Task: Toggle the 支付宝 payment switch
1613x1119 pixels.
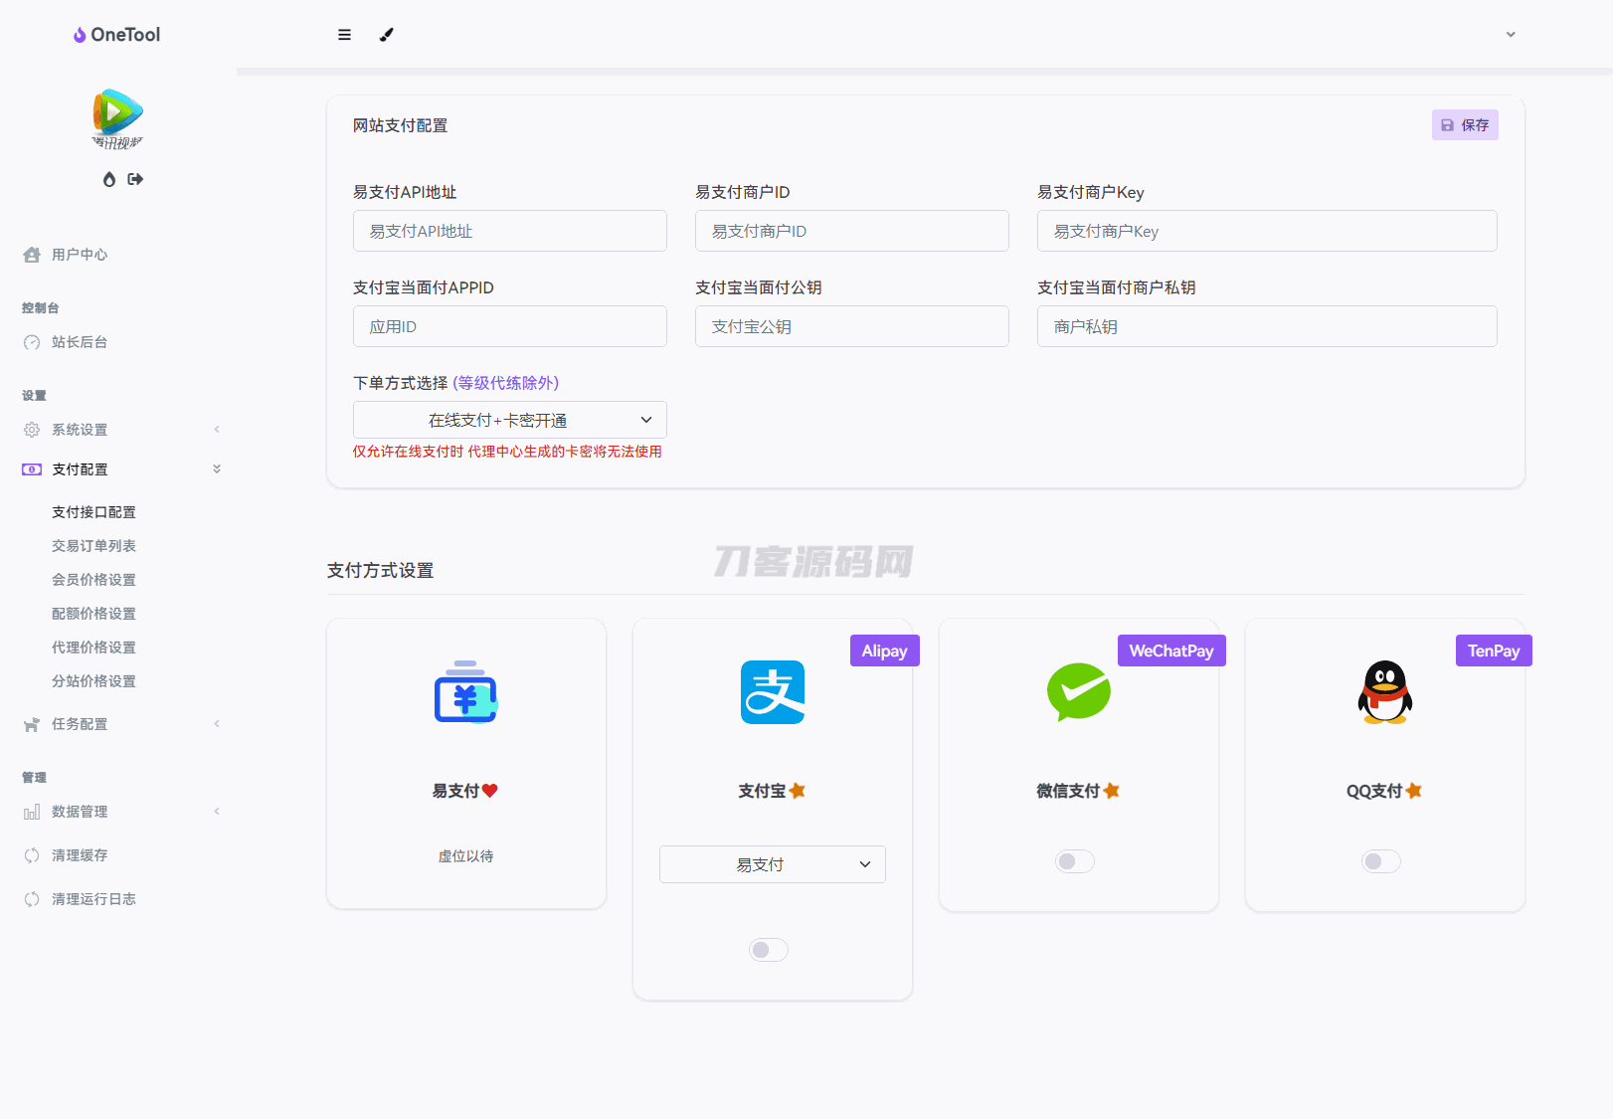Action: point(768,950)
